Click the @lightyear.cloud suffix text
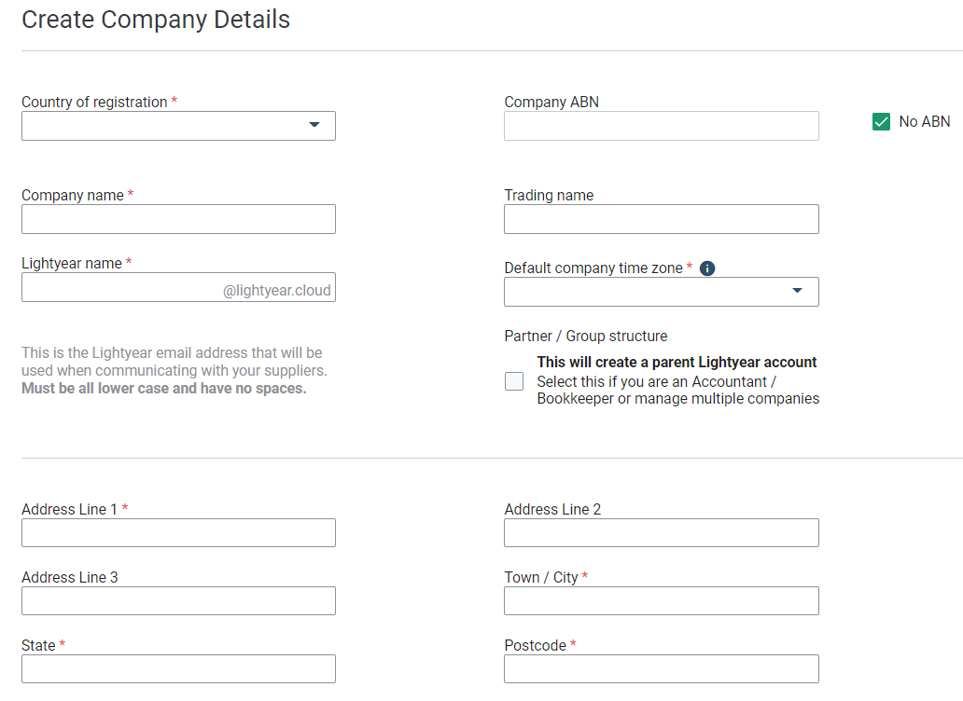The height and width of the screenshot is (701, 963). pyautogui.click(x=276, y=290)
